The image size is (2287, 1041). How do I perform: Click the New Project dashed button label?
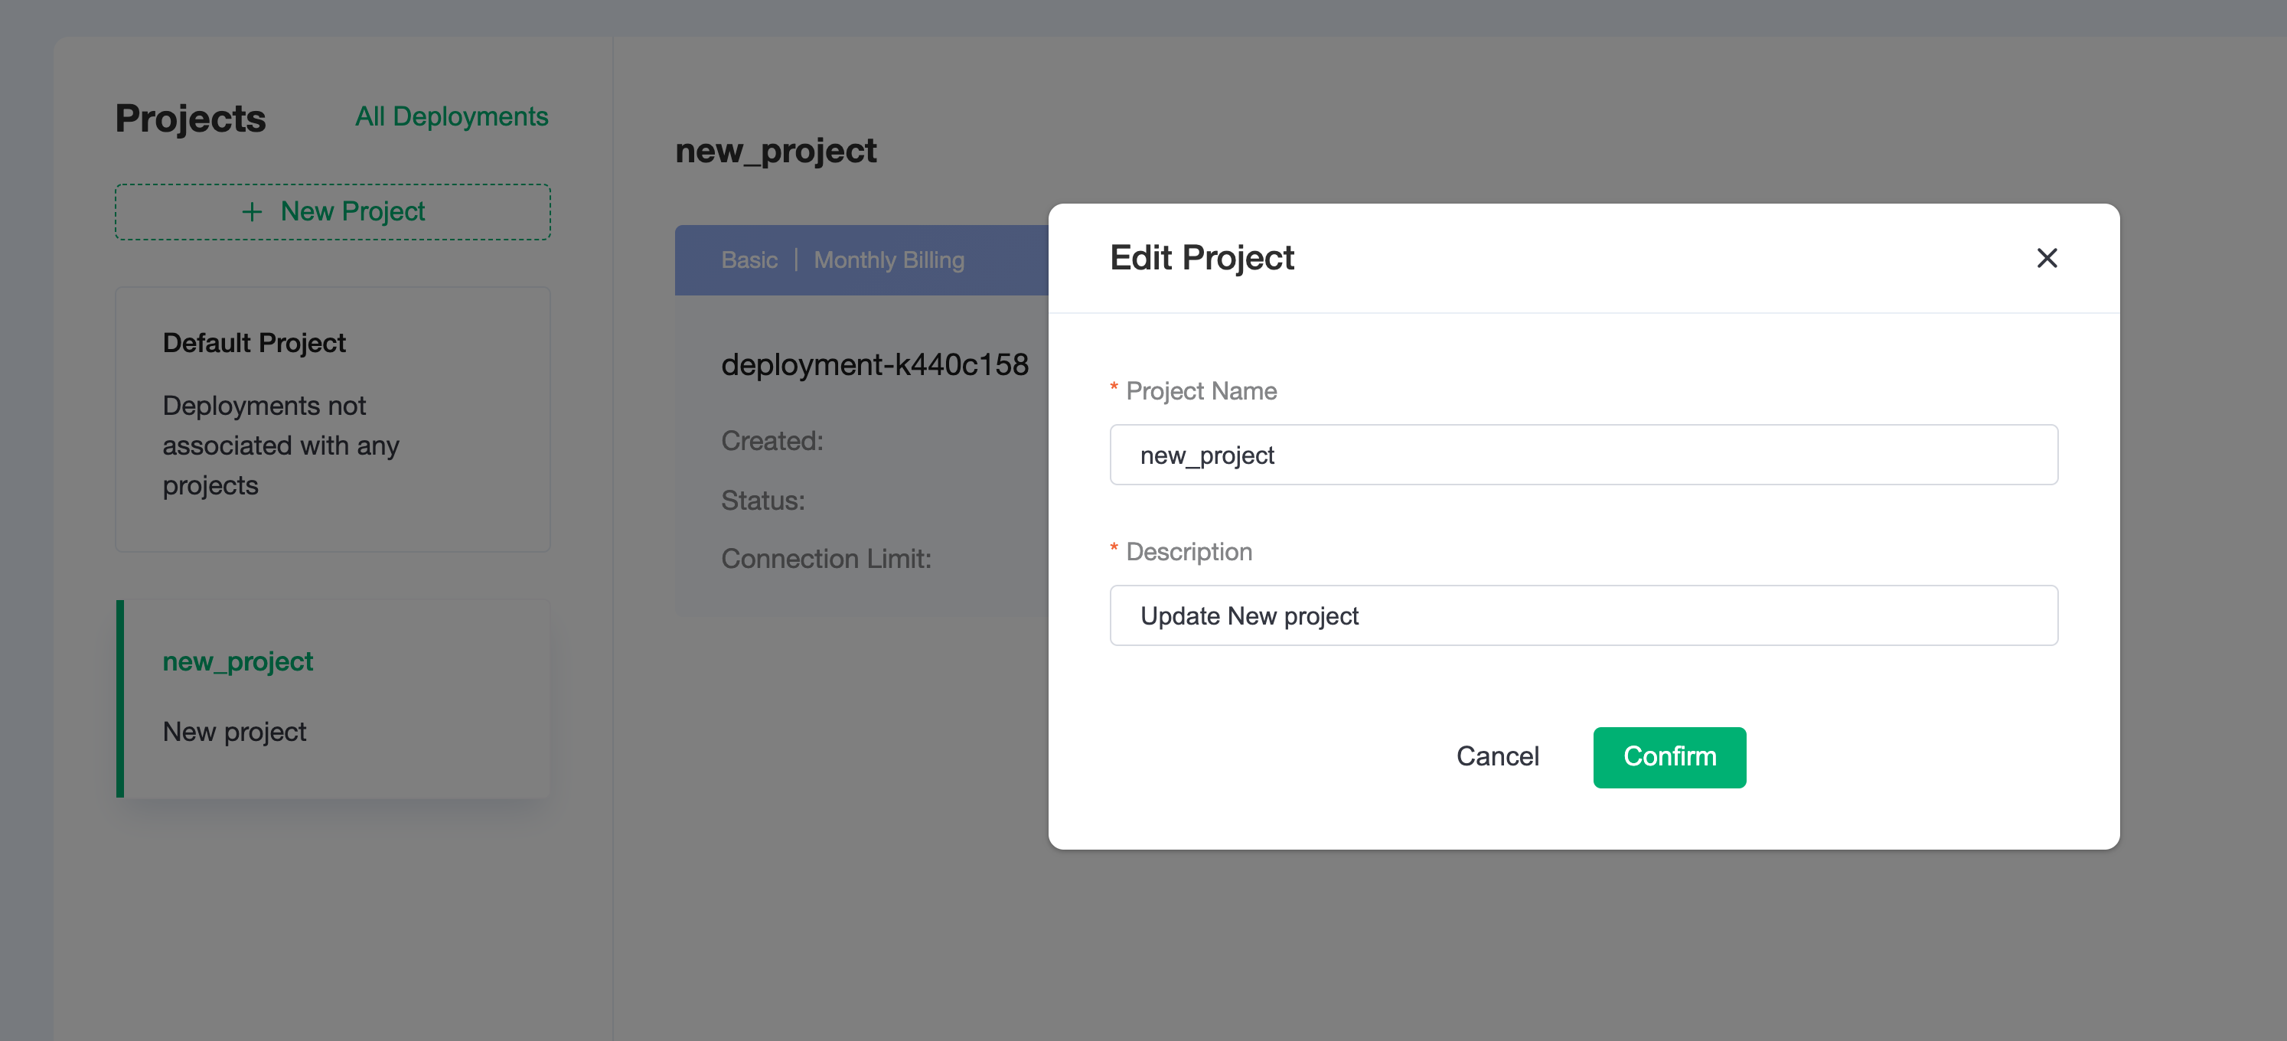pyautogui.click(x=352, y=211)
